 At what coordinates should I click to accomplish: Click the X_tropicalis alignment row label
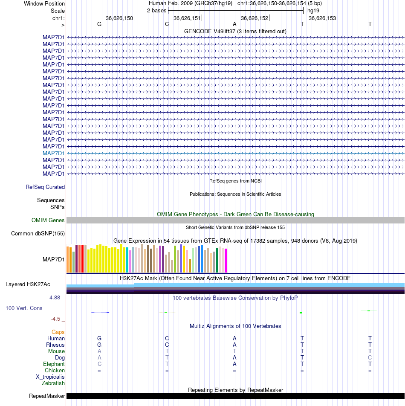pos(50,377)
